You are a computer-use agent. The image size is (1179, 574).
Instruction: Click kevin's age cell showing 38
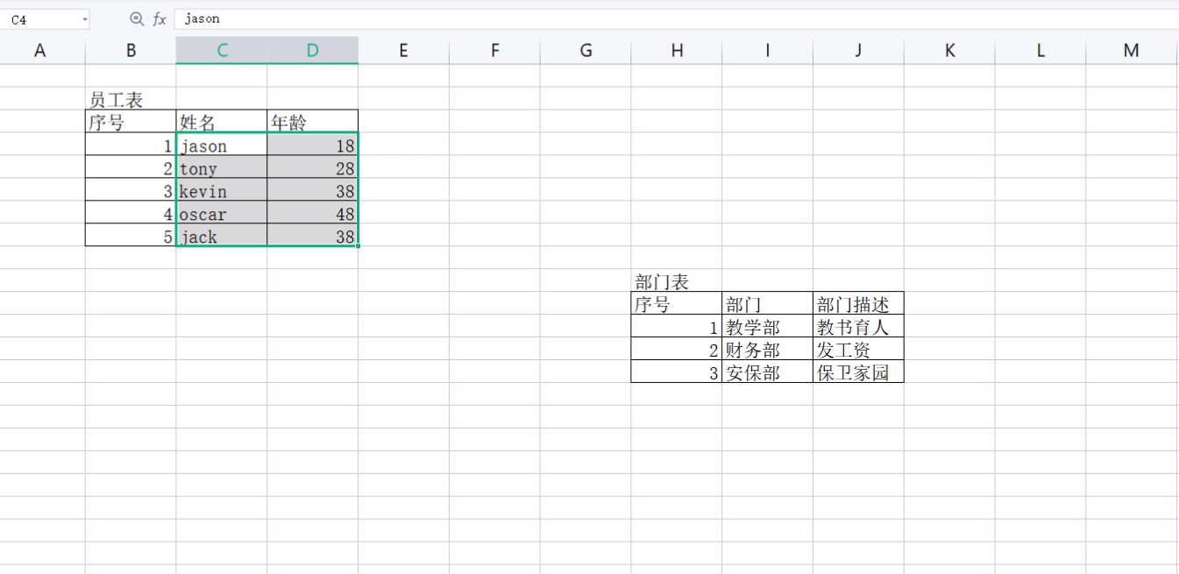point(313,190)
